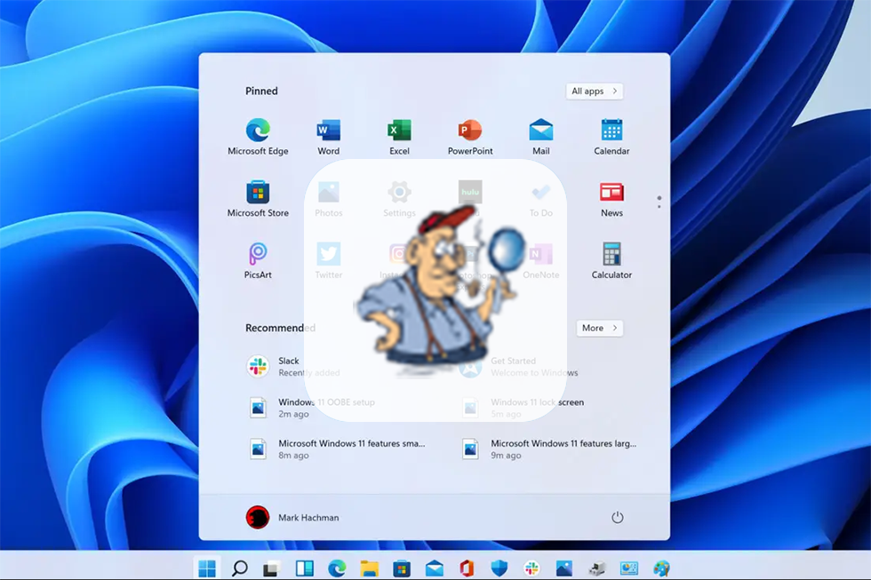Image resolution: width=871 pixels, height=580 pixels.
Task: Click Mark Hachman's red profile picture
Action: [x=258, y=517]
